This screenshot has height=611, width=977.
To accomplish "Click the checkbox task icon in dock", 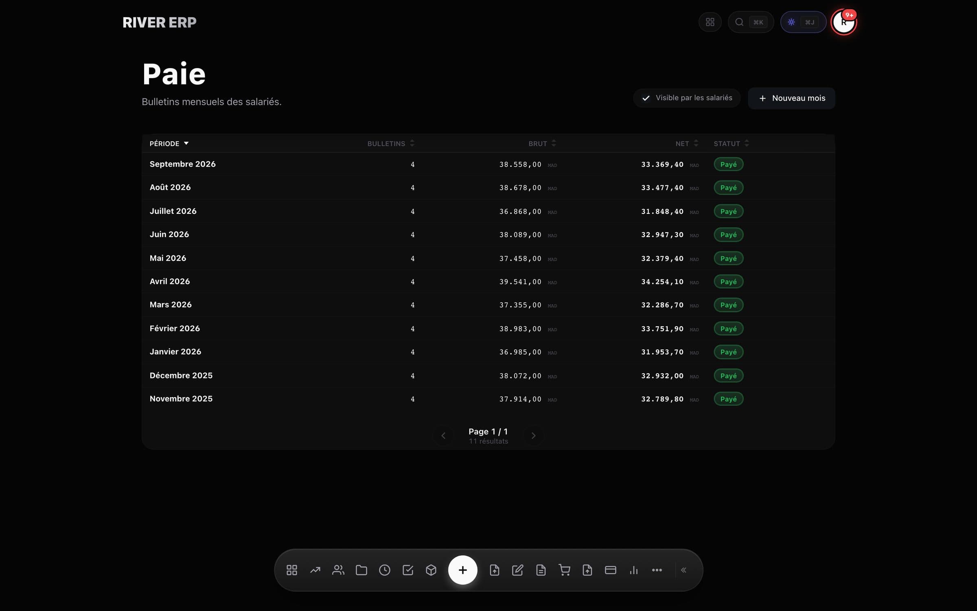I will point(408,570).
